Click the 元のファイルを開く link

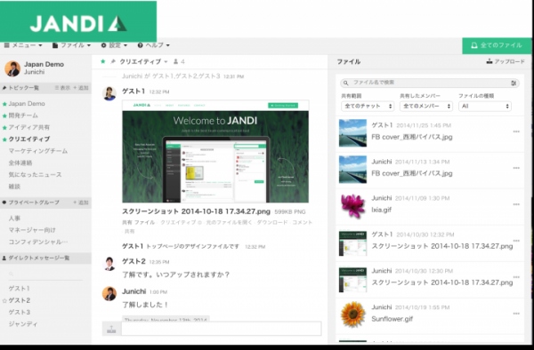pos(229,222)
